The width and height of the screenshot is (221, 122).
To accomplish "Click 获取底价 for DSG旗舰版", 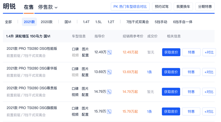I will (171, 112).
